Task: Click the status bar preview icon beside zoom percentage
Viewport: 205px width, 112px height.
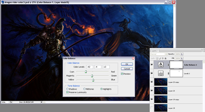Action: click(11, 102)
